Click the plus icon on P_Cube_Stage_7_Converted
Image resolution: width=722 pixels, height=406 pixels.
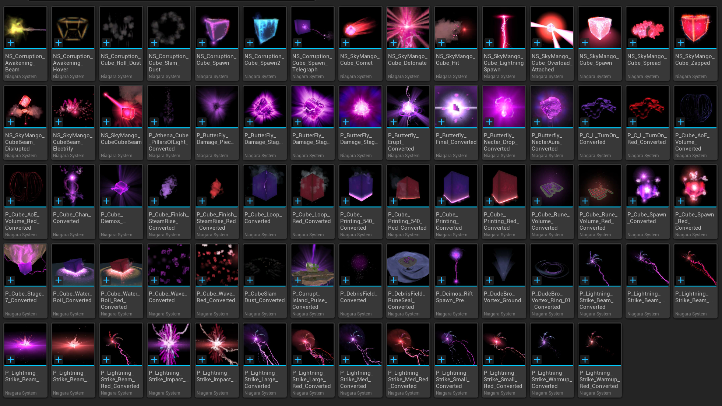point(11,280)
